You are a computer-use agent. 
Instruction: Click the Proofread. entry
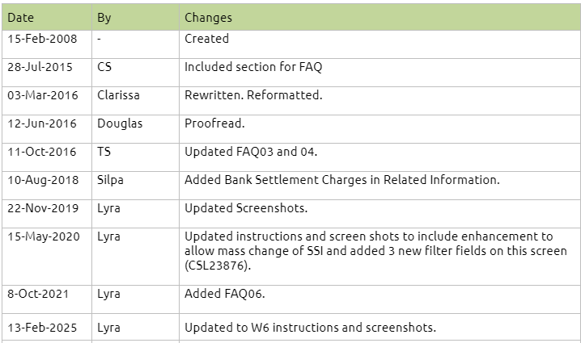[214, 123]
